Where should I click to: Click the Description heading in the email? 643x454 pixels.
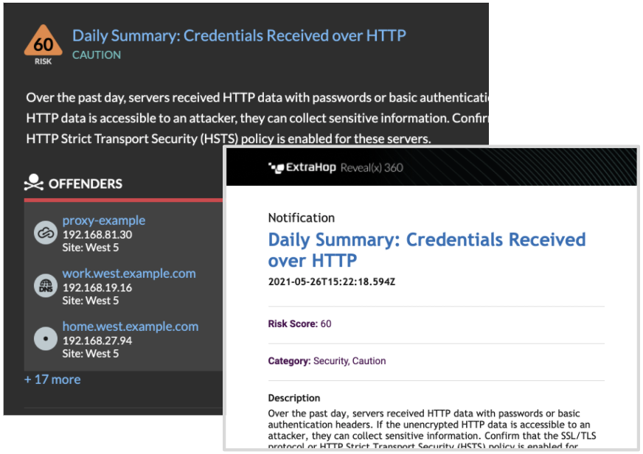coord(294,398)
